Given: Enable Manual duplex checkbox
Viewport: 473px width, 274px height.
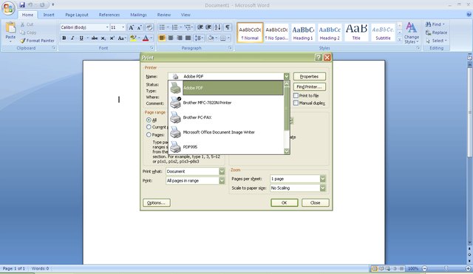Looking at the screenshot, I should click(296, 103).
